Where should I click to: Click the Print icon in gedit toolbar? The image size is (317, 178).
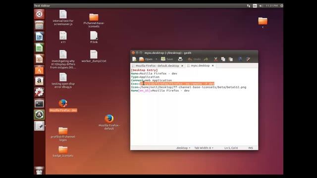pos(180,59)
